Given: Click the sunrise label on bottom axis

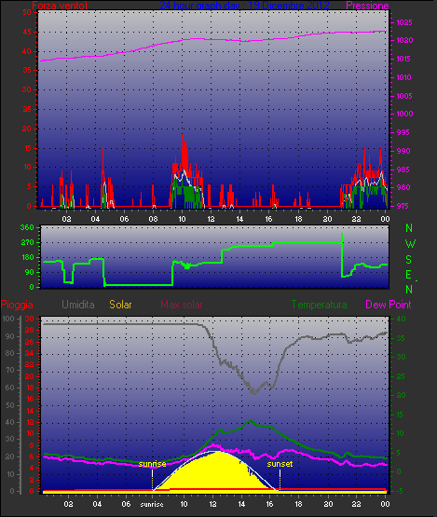Looking at the screenshot, I should [x=152, y=505].
